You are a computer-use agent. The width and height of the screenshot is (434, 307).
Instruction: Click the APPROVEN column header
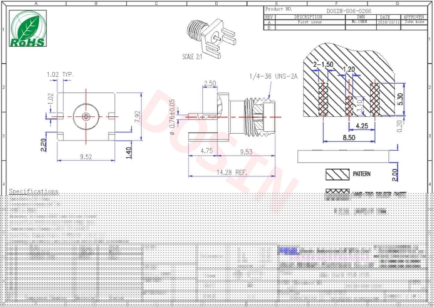point(414,17)
